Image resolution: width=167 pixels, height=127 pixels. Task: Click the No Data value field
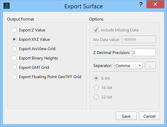coord(139,39)
